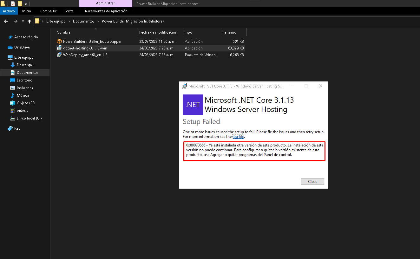
Task: Open Disco local (C:) drive
Action: (29, 118)
